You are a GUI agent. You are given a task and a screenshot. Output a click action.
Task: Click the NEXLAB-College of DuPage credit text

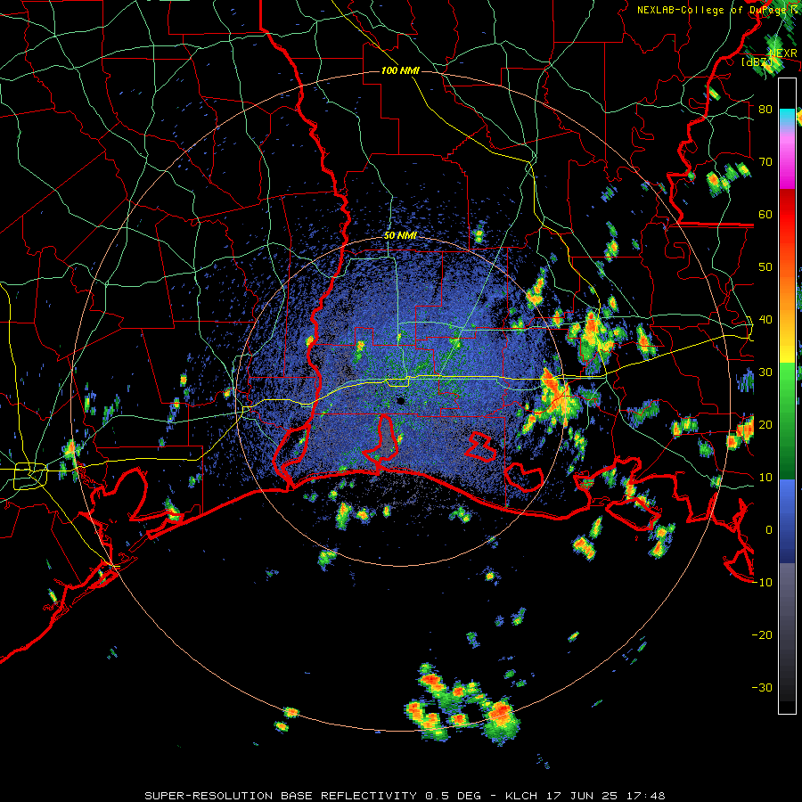(x=713, y=10)
